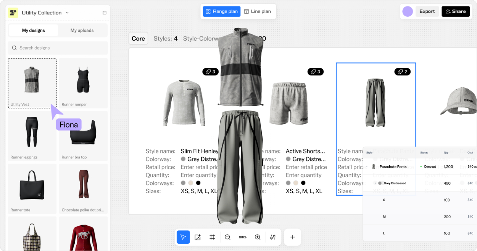Open the Utility Collection dropdown chevron
This screenshot has width=477, height=251.
(x=67, y=13)
